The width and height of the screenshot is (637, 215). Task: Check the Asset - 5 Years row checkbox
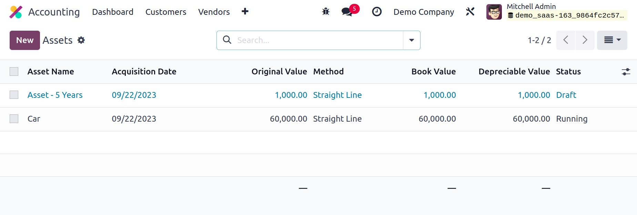coord(14,95)
